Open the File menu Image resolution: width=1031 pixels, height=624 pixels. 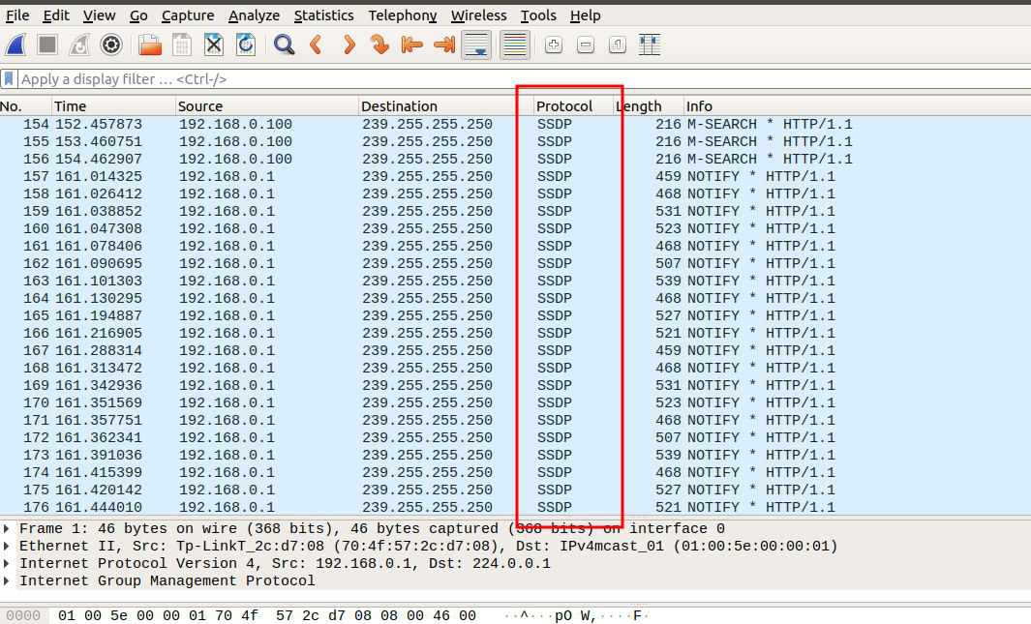tap(17, 15)
